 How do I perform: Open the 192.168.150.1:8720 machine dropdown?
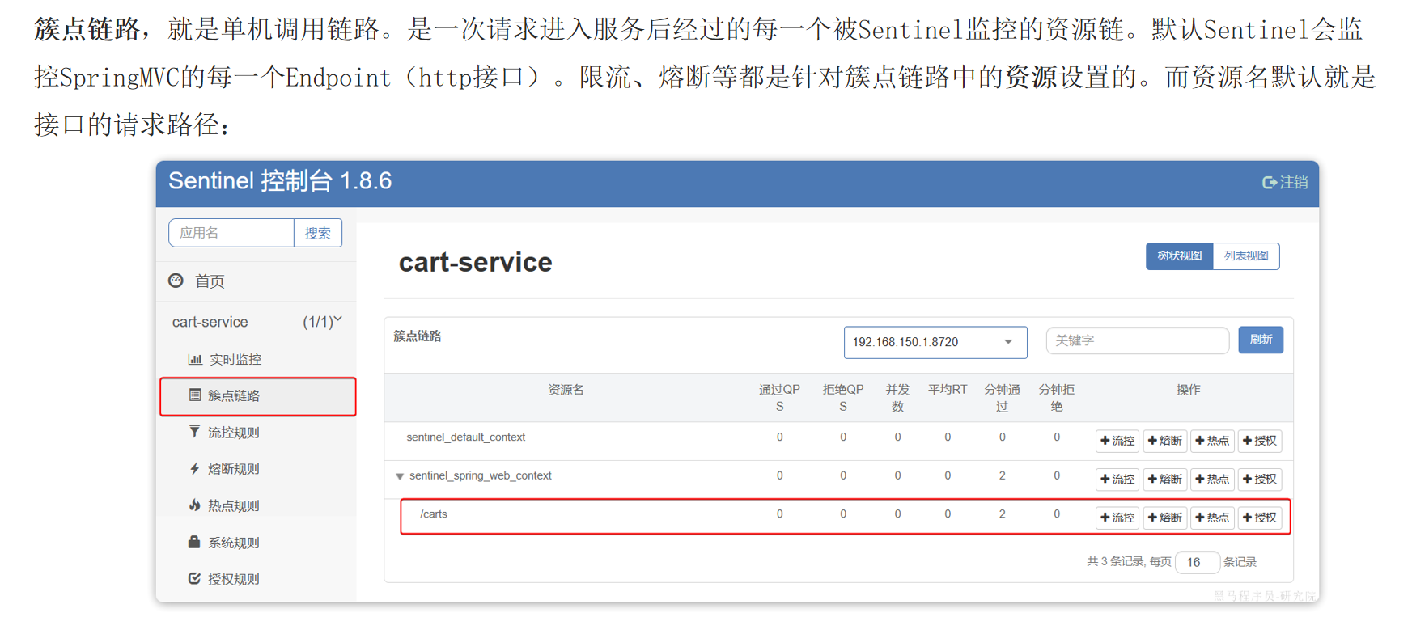pyautogui.click(x=935, y=342)
